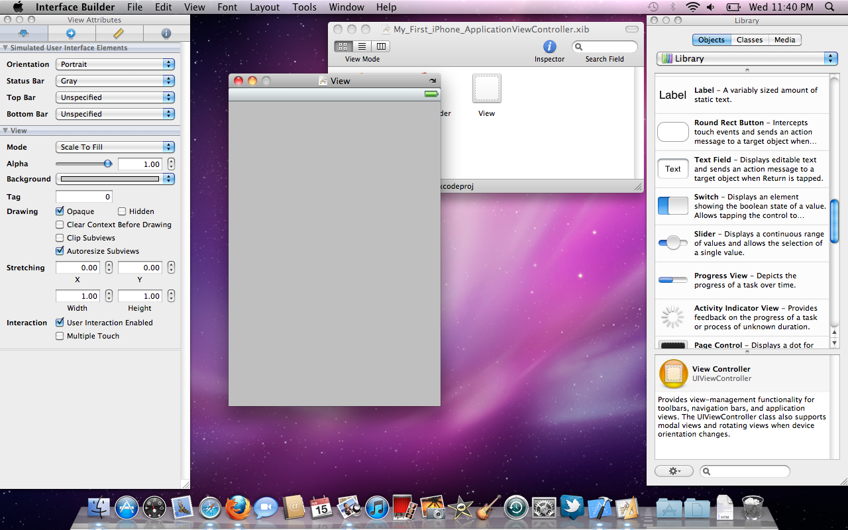Enable the Multiple Touch checkbox
This screenshot has height=530, width=848.
60,336
